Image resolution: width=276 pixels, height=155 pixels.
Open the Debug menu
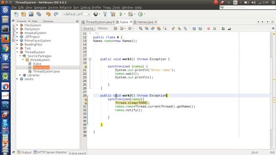coord(85,7)
